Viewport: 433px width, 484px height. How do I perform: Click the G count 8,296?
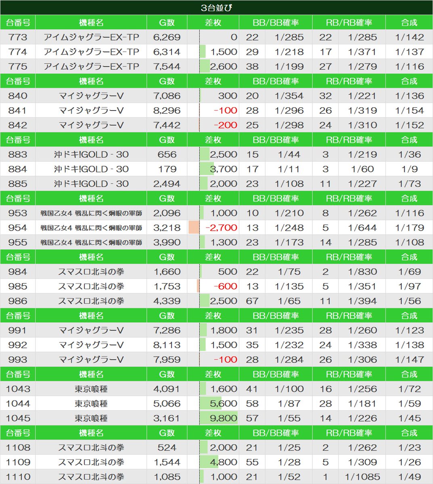(167, 111)
